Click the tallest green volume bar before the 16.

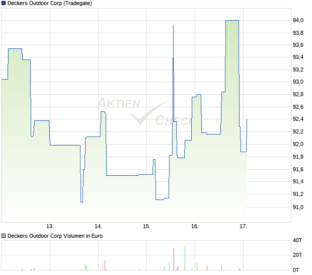pyautogui.click(x=185, y=258)
